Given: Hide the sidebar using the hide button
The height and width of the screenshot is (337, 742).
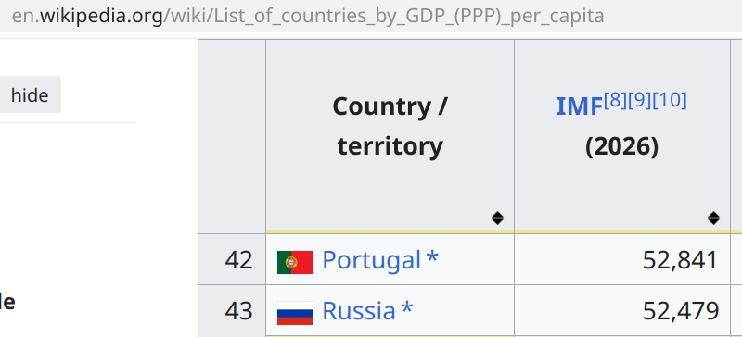Looking at the screenshot, I should (30, 95).
